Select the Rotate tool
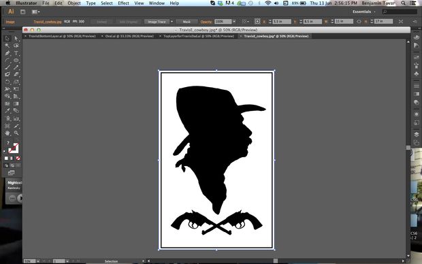This screenshot has width=422, height=264. tap(7, 82)
